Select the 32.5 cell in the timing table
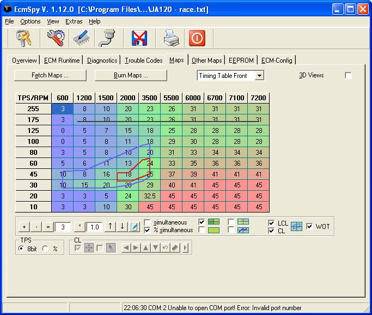 coord(150,196)
